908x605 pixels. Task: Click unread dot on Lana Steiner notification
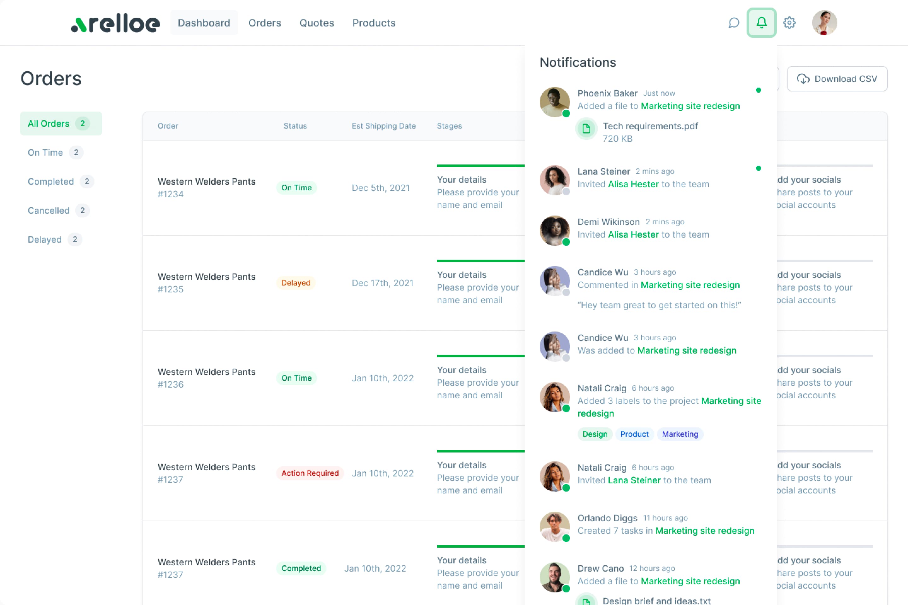pos(758,168)
